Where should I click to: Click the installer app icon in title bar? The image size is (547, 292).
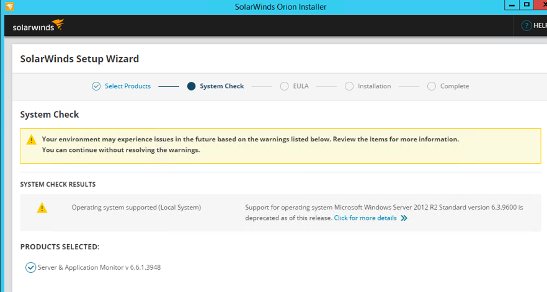click(9, 6)
